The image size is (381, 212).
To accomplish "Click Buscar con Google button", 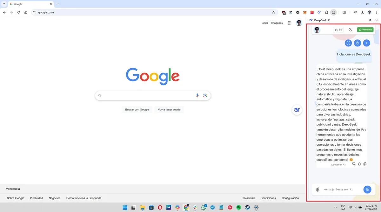I will (137, 109).
